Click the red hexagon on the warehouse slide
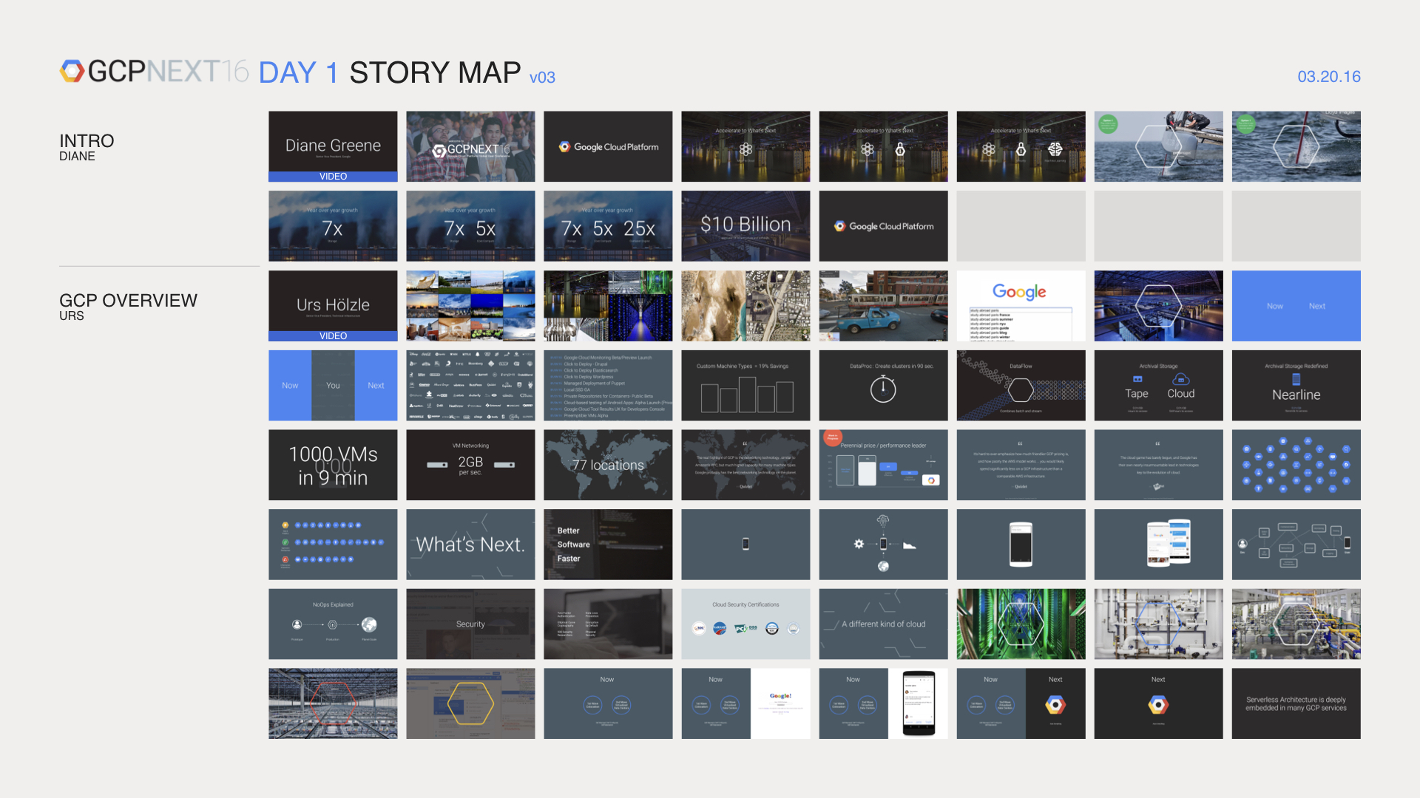The width and height of the screenshot is (1420, 798). pyautogui.click(x=333, y=703)
